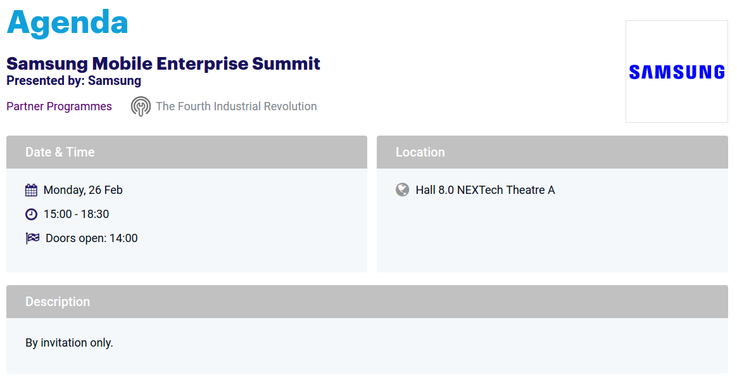737x384 pixels.
Task: Click the calendar icon beside Monday, 26 Feb
Action: [32, 190]
